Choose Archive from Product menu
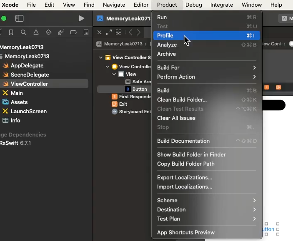This screenshot has height=241, width=293. pos(207,54)
